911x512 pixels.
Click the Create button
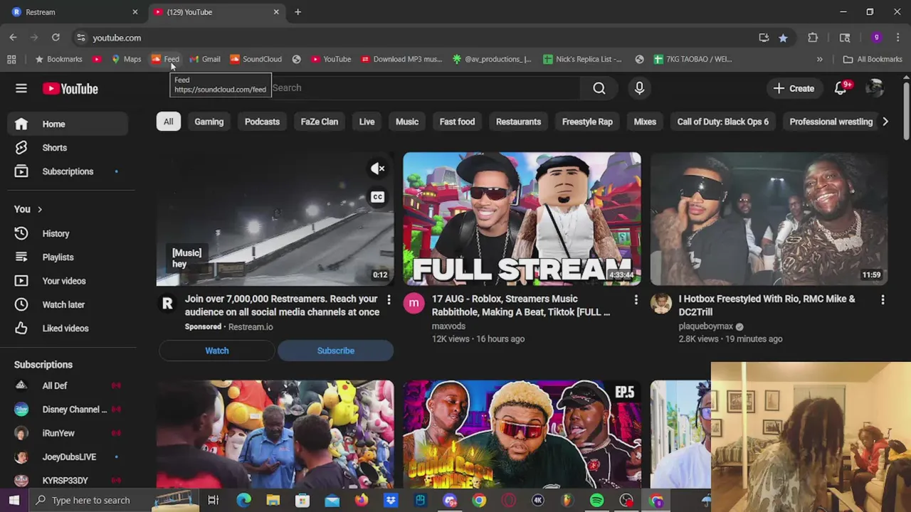click(x=794, y=89)
